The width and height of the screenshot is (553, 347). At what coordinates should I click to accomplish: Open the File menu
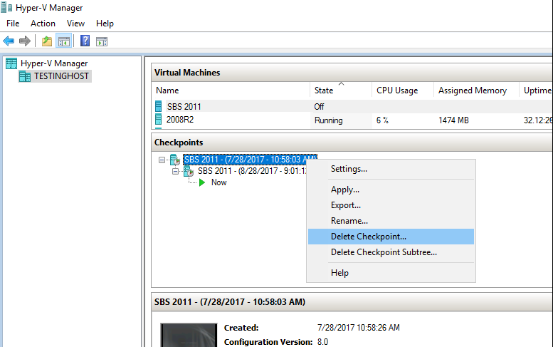point(13,24)
